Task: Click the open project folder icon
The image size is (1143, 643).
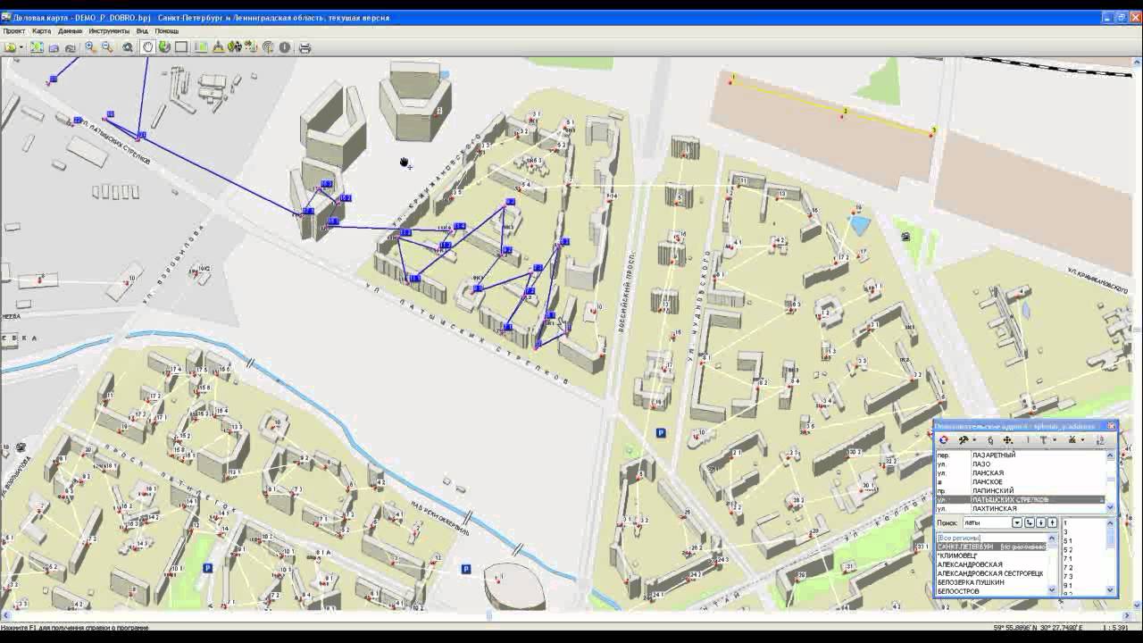Action: pos(10,47)
